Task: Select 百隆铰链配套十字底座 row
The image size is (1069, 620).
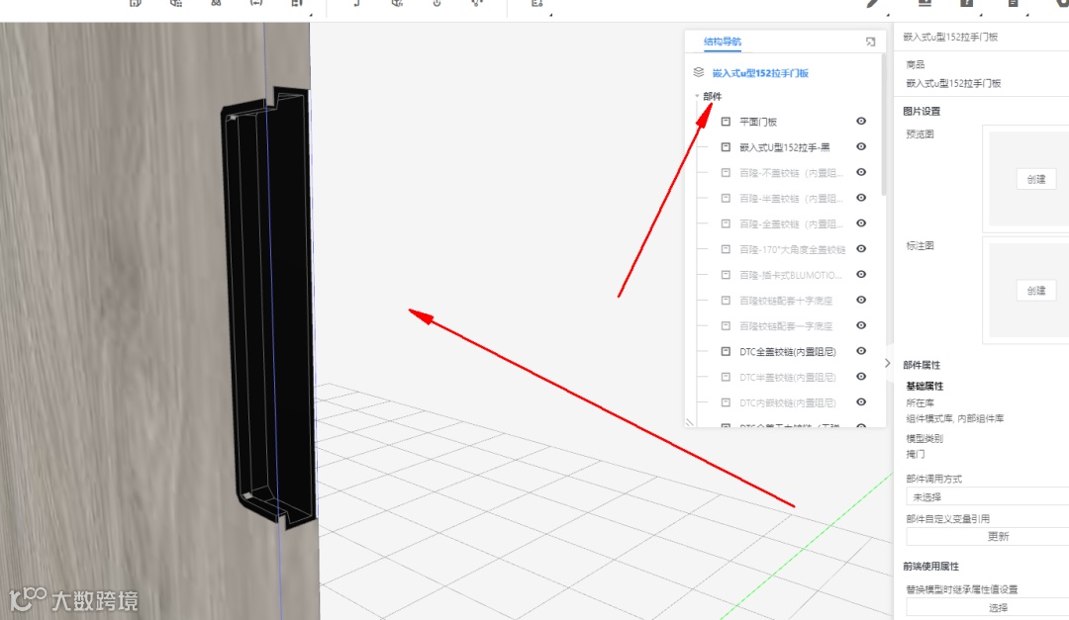Action: (785, 301)
